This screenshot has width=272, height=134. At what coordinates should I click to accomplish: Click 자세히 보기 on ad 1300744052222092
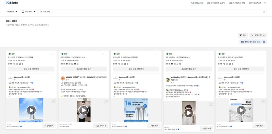point(154,126)
